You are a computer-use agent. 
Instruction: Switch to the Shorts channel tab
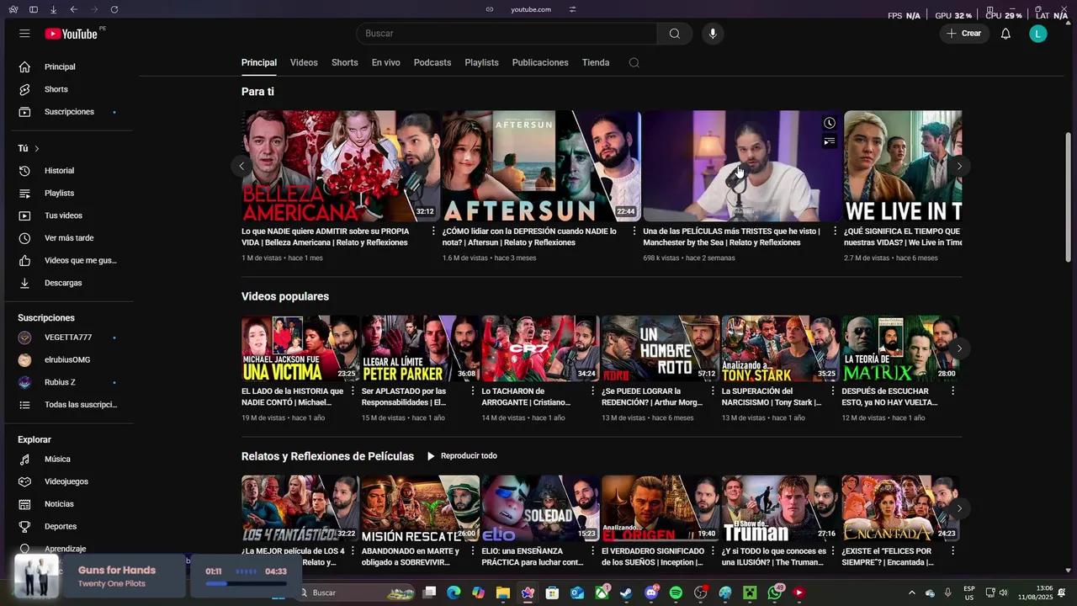click(x=345, y=62)
